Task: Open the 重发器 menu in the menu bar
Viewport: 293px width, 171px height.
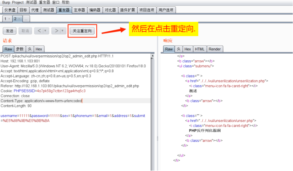Action: pos(44,2)
